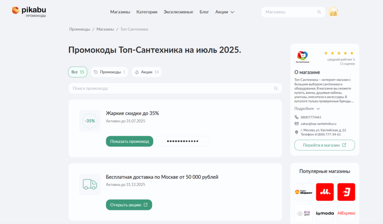The width and height of the screenshot is (383, 224).
Task: Open Эксклюзивные in the top navigation
Action: pos(178,12)
